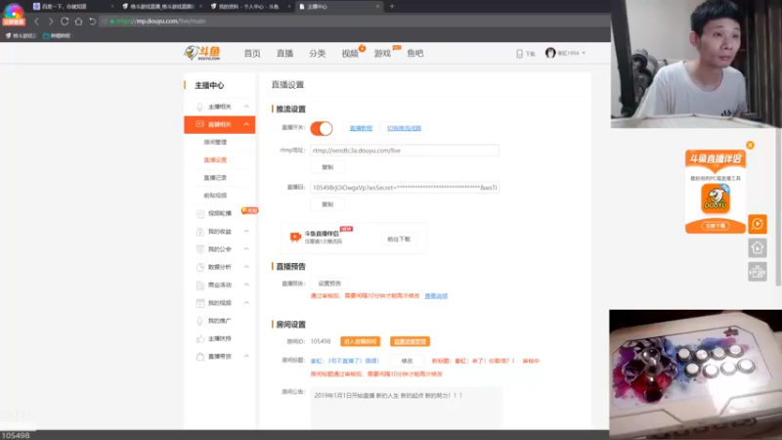The height and width of the screenshot is (440, 782).
Task: Click the money bag icon beside 我的收益
Action: [x=200, y=232]
